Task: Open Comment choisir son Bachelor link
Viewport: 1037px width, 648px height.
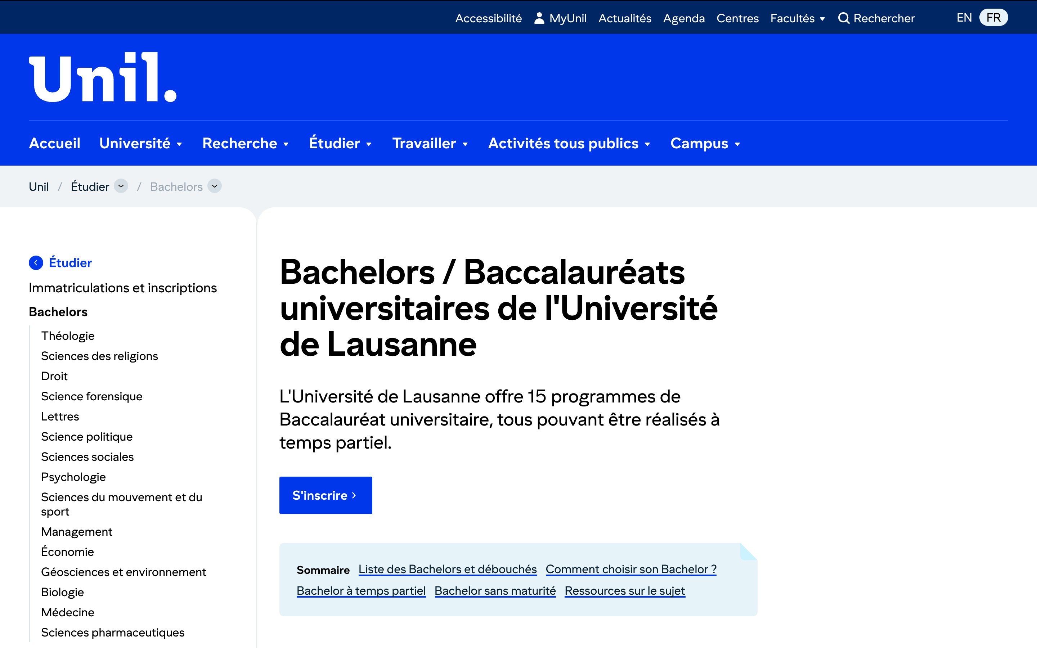Action: coord(631,569)
